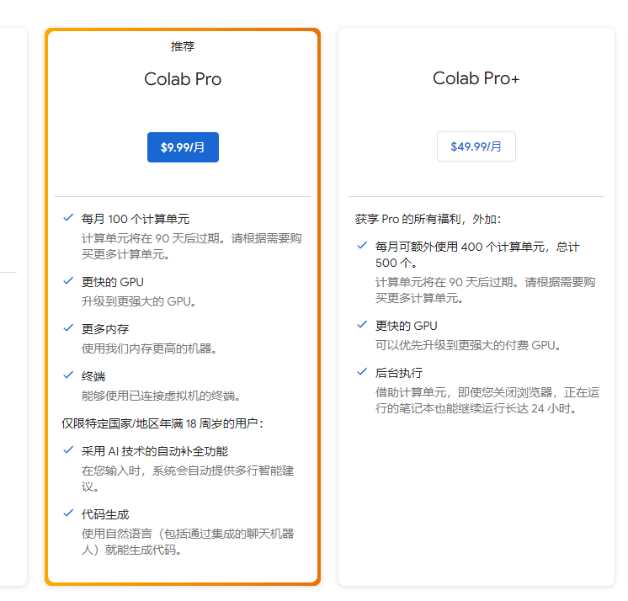Click checkmark beside 后台执行
Screen dimensions: 628x601
362,372
